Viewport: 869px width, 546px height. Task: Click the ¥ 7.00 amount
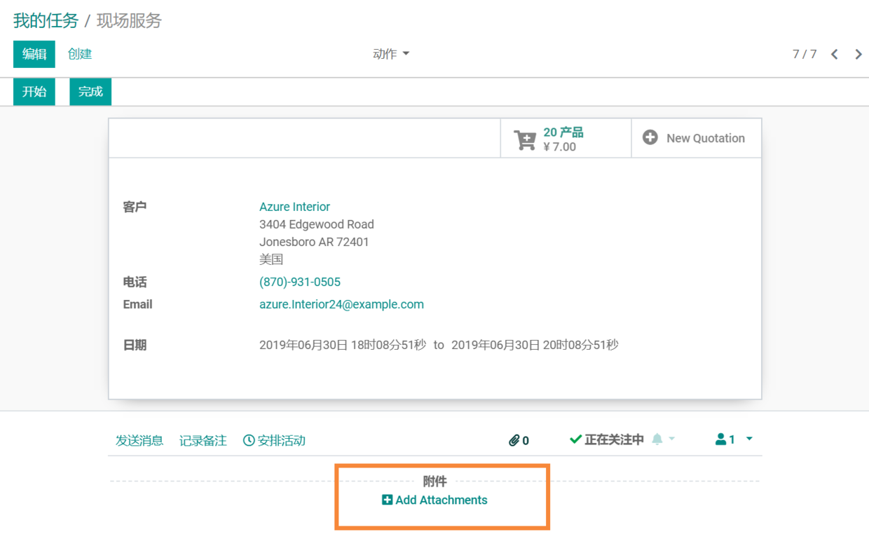[560, 146]
